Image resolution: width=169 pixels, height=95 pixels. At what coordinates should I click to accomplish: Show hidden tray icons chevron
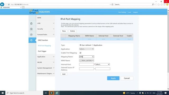(x=137, y=93)
